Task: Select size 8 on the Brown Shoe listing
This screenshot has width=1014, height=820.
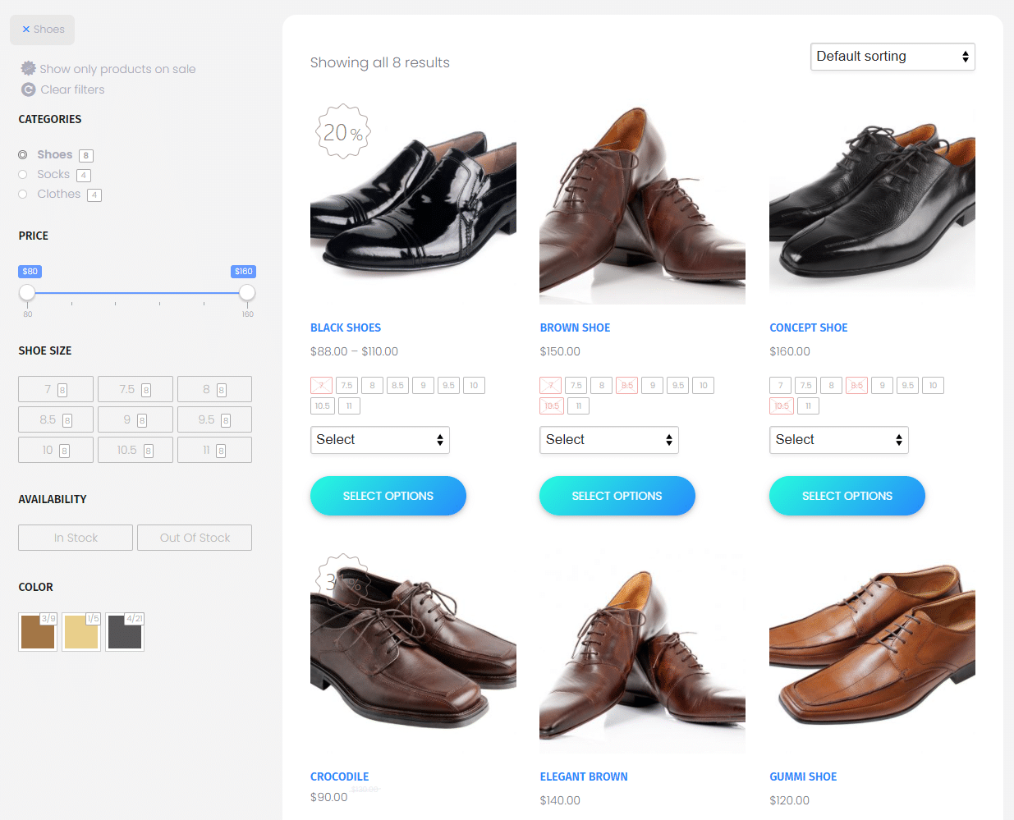Action: [x=601, y=385]
